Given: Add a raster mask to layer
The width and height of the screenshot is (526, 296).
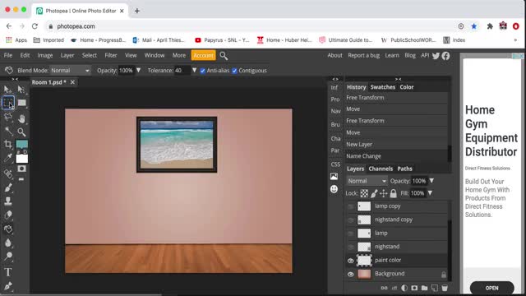Looking at the screenshot, I should click(414, 288).
